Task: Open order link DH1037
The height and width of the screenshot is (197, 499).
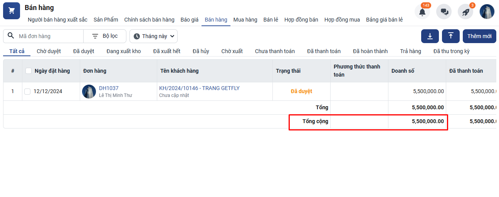Action: [x=109, y=88]
